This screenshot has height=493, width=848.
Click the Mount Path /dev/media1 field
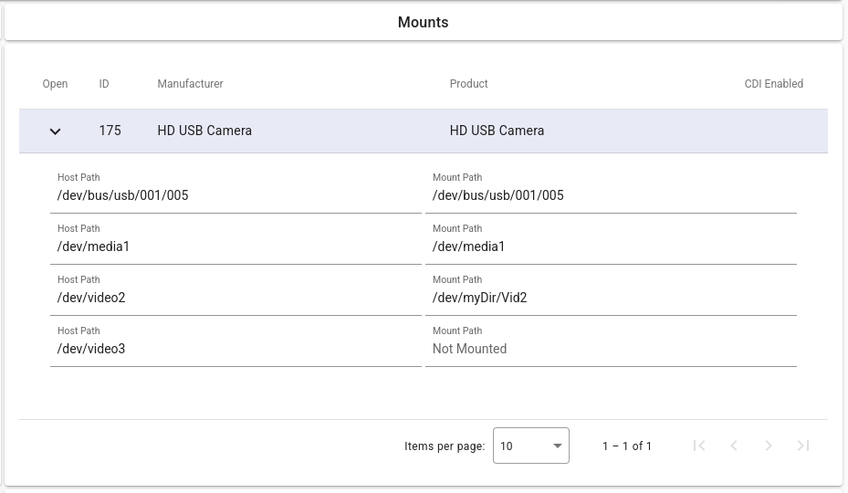pos(611,241)
